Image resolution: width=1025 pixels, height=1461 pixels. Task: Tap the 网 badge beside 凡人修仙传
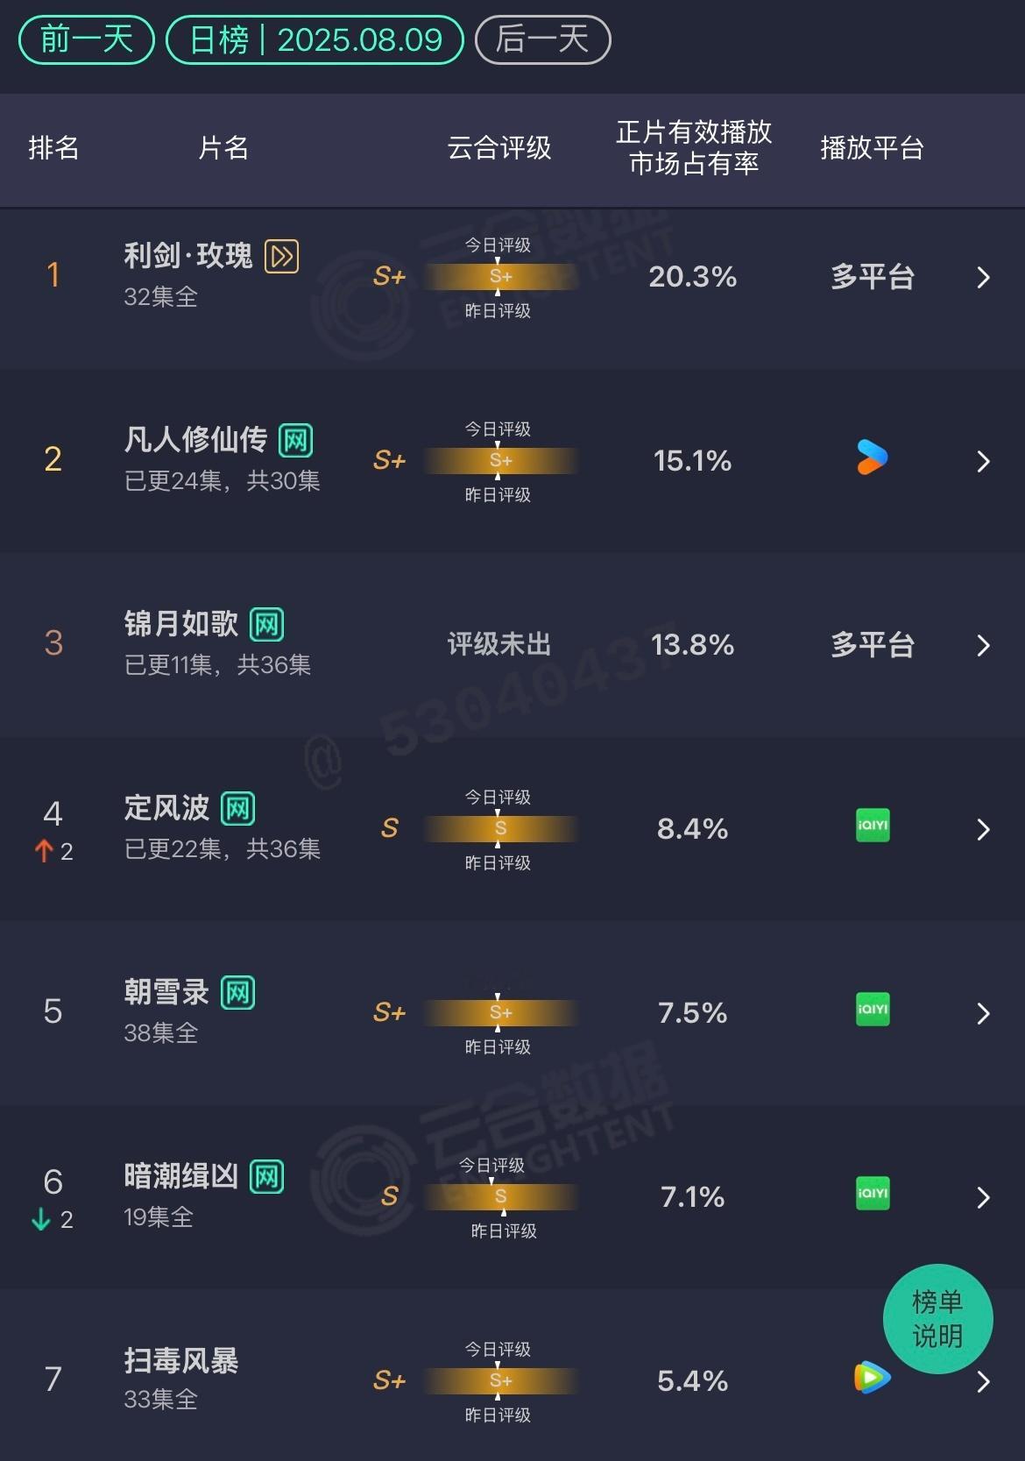click(296, 440)
